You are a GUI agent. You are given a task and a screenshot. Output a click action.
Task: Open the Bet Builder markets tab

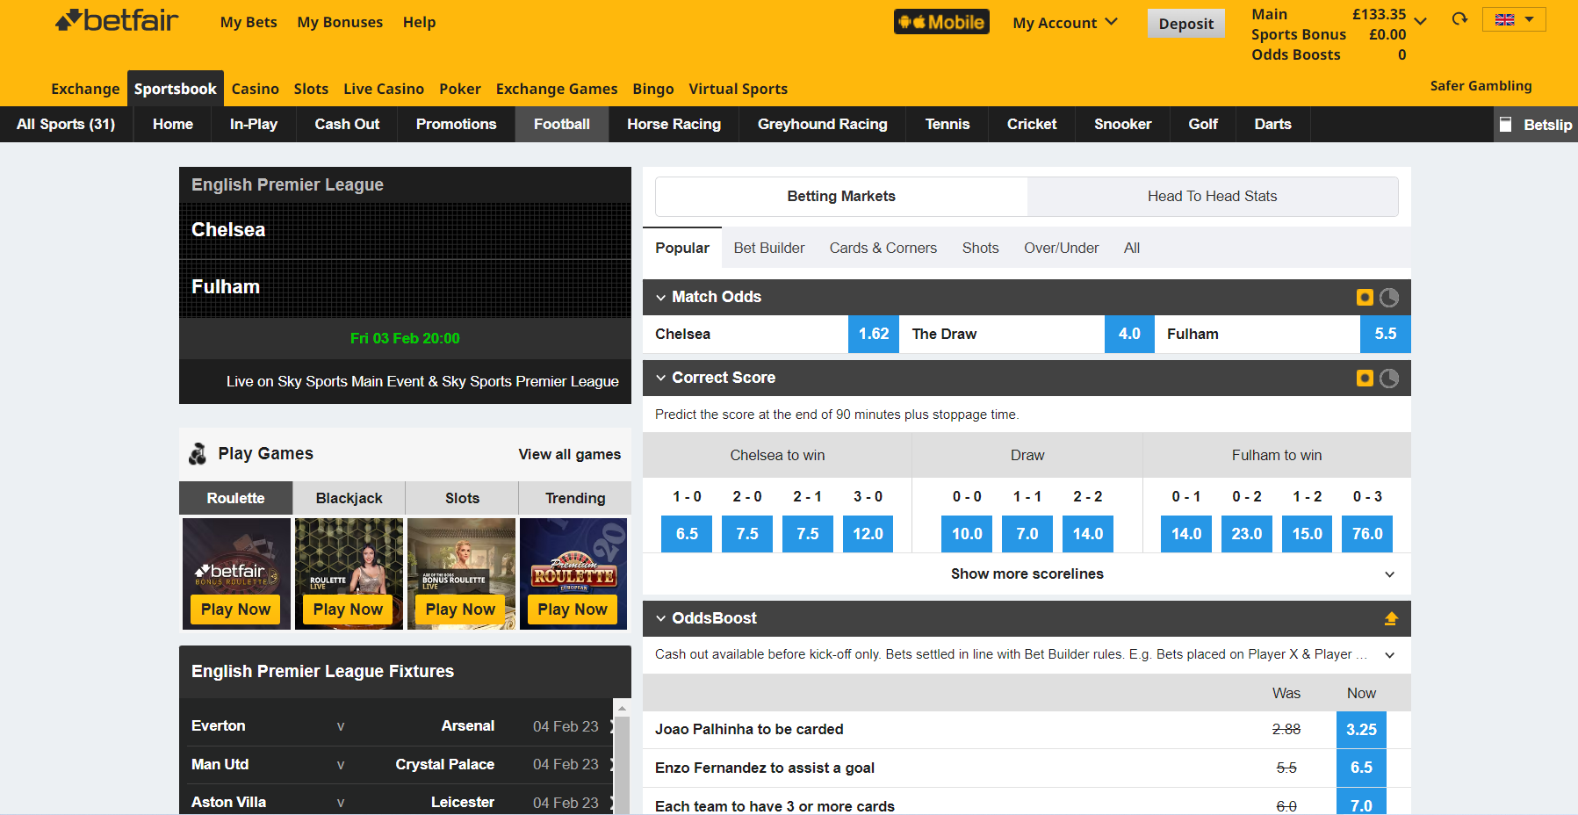(x=769, y=249)
